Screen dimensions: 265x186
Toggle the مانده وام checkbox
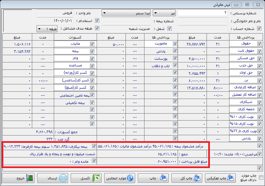coord(94,161)
